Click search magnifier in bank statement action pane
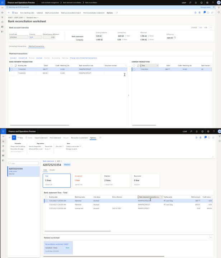The width and height of the screenshot is (221, 258). (x=100, y=138)
